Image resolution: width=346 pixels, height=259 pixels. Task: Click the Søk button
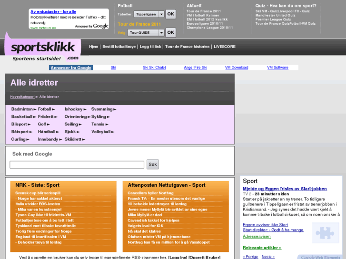tap(153, 164)
